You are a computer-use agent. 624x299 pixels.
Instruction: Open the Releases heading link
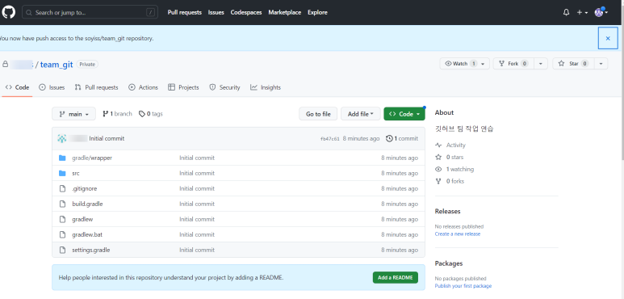[448, 211]
